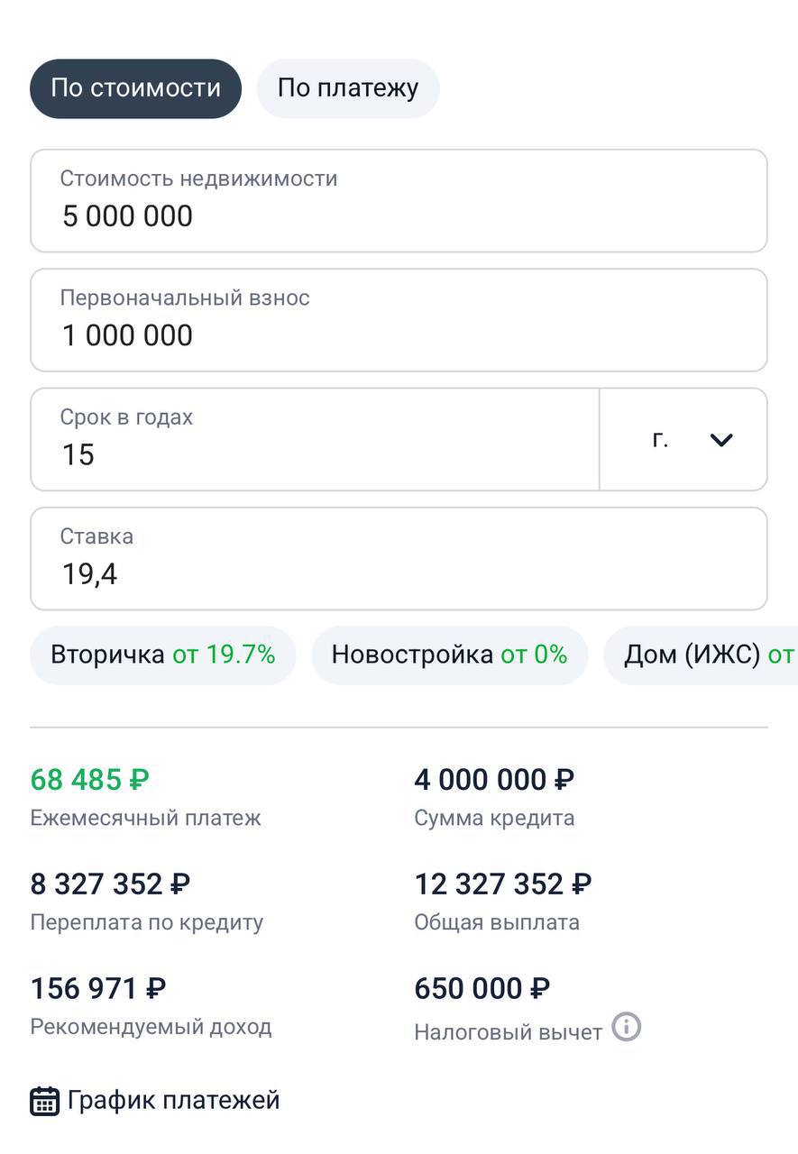Viewport: 798px width, 1154px height.
Task: Expand the term unit dropdown chevron
Action: (721, 440)
